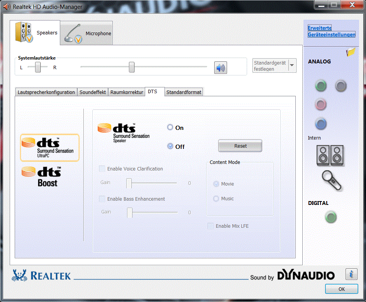
Task: Enable Bass Enhancement checkbox
Action: pos(102,199)
